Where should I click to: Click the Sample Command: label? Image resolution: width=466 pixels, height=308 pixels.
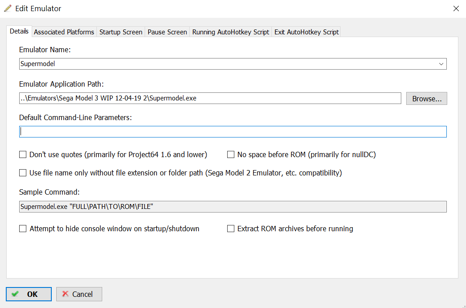(50, 192)
